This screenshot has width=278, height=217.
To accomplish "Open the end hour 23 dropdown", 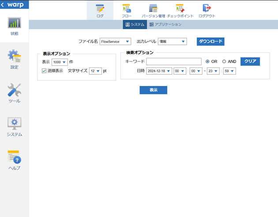I will (213, 71).
